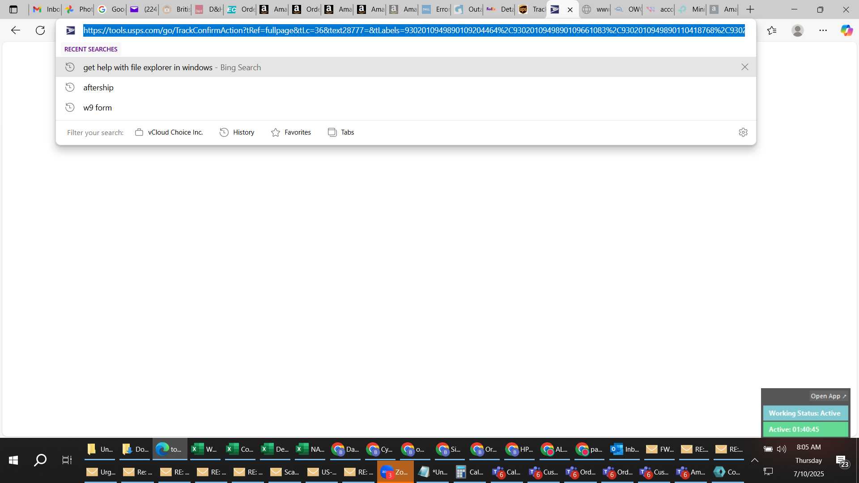Open the Outlook 'Inb...' taskbar window
This screenshot has width=859, height=483.
pyautogui.click(x=625, y=449)
